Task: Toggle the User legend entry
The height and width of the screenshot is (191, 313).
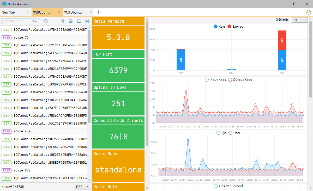Action: pos(234,133)
